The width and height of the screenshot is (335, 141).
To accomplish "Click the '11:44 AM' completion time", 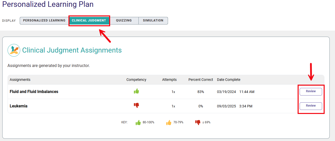I will coord(247,92).
